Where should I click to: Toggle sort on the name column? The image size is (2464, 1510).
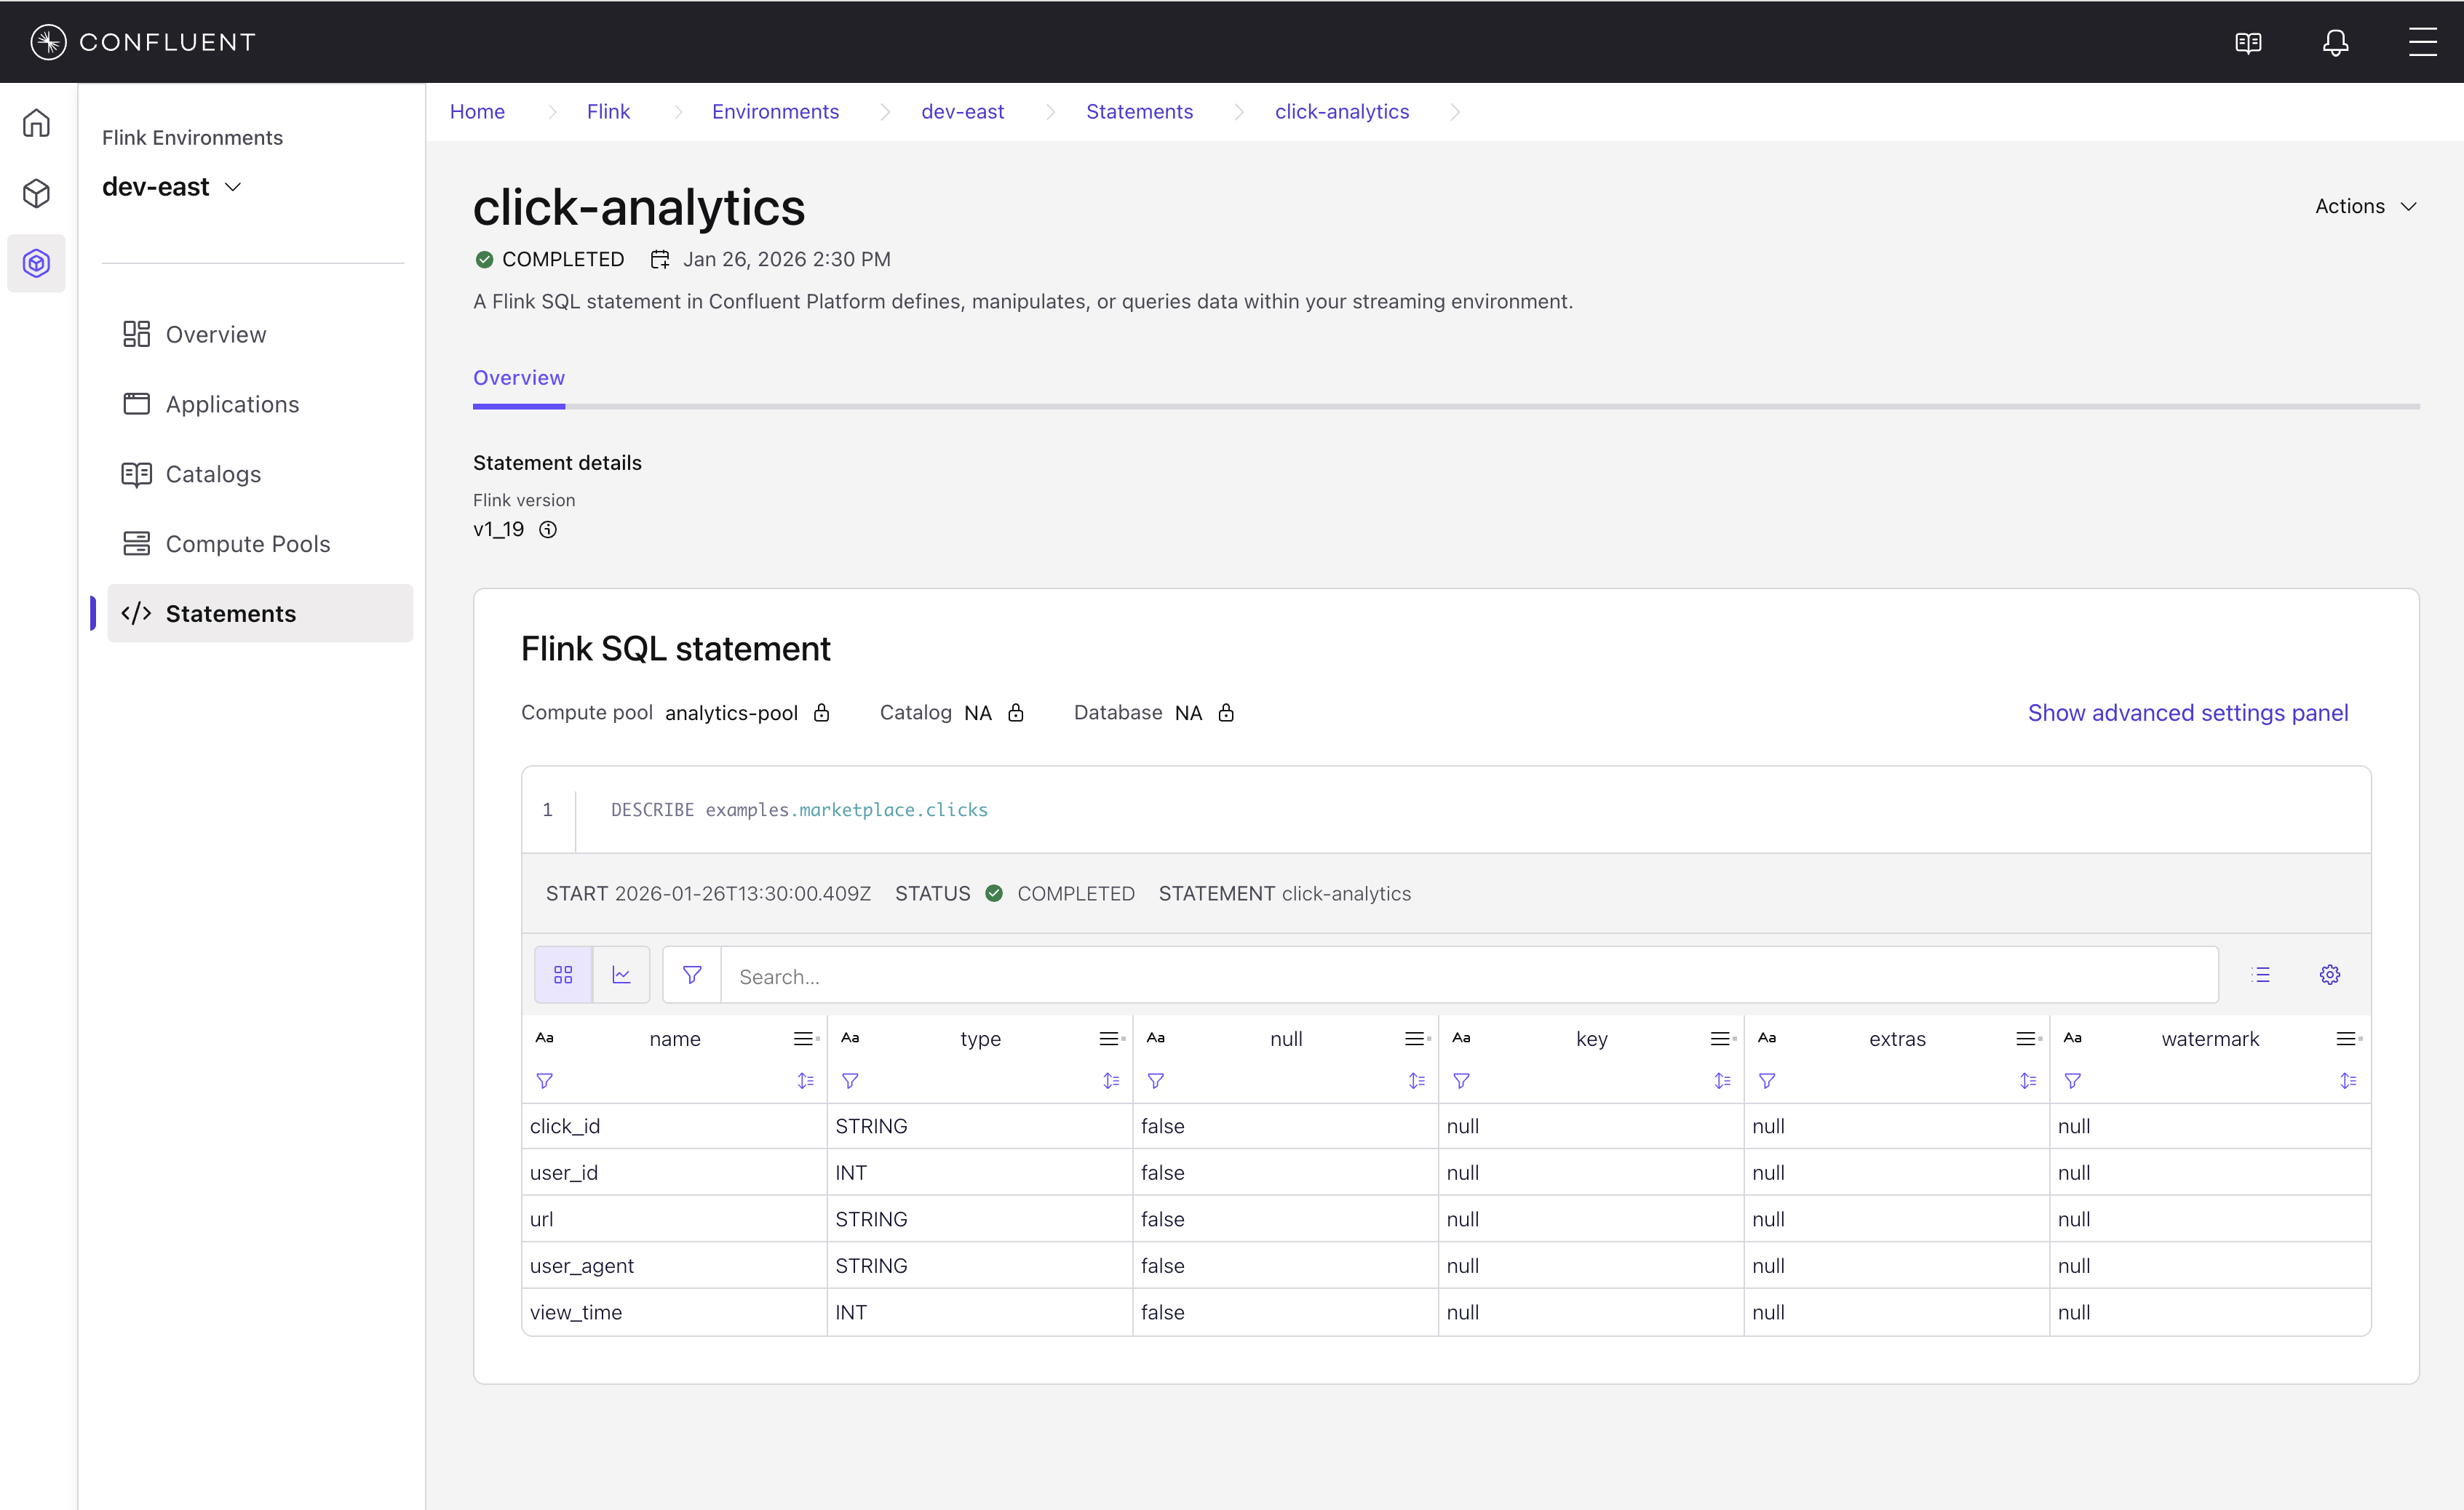(x=805, y=1080)
